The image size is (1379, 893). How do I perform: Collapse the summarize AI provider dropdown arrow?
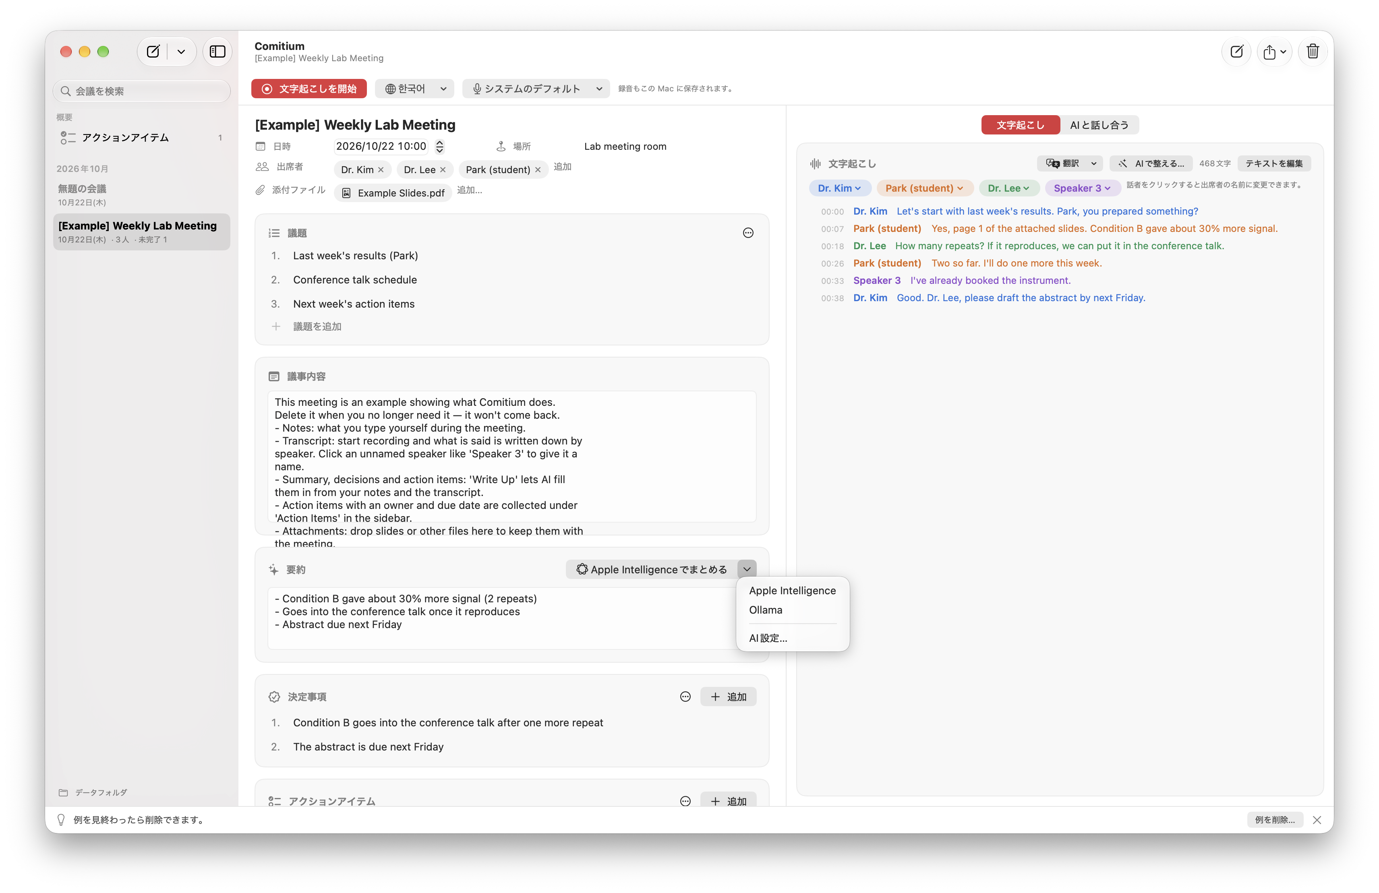[747, 569]
